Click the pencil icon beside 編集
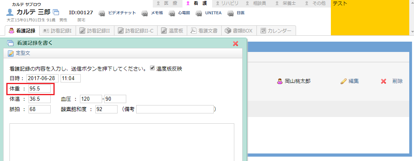This screenshot has height=161, width=414. click(x=344, y=81)
